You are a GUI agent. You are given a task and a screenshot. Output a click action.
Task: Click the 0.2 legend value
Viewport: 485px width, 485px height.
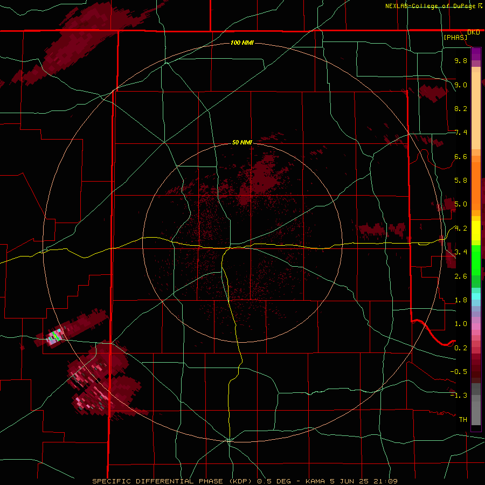point(461,348)
